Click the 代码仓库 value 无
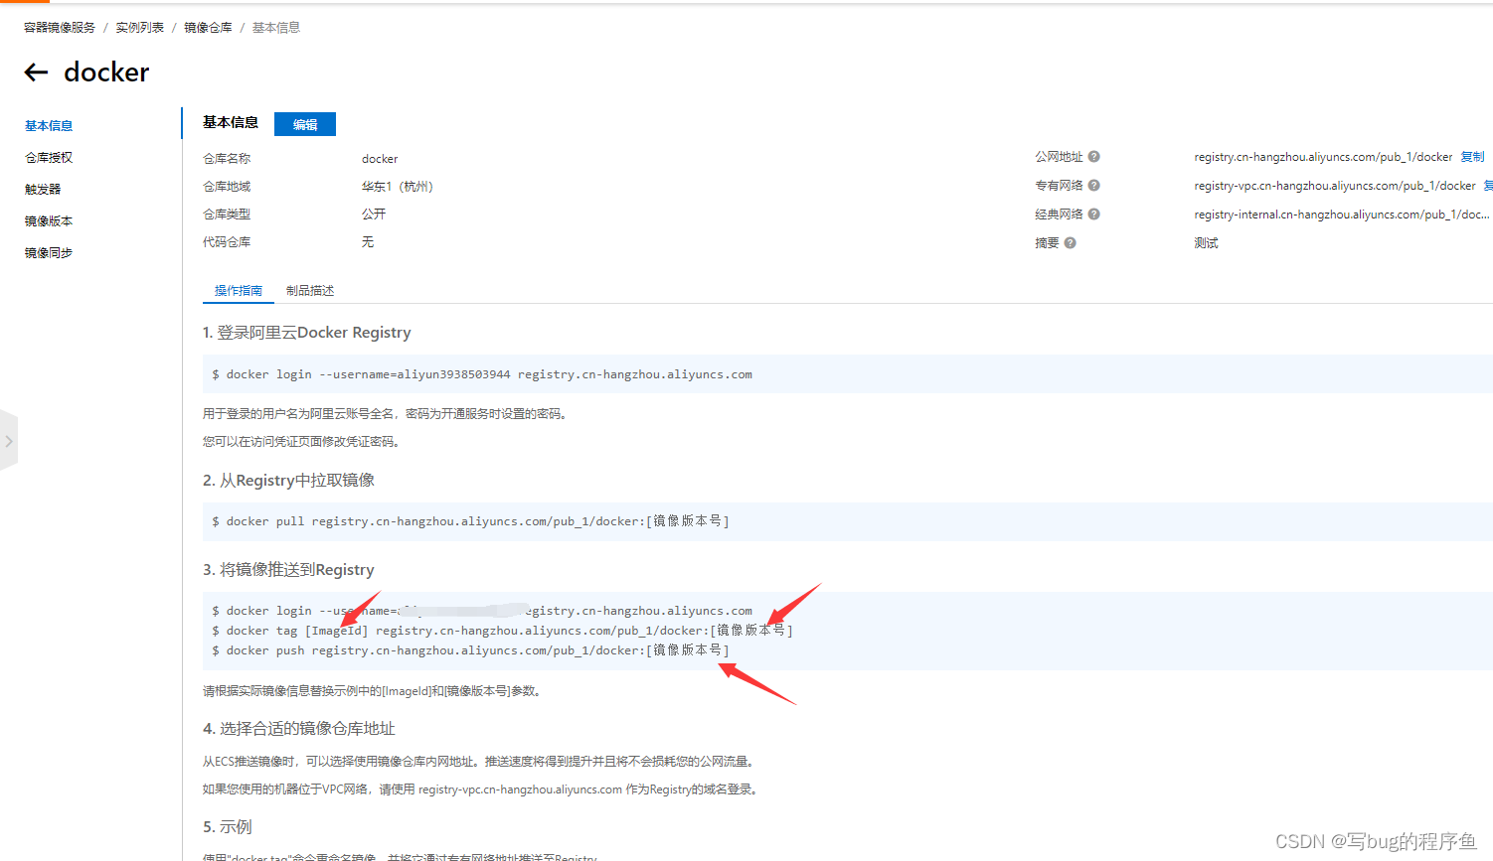Viewport: 1493px width, 861px height. coord(368,242)
